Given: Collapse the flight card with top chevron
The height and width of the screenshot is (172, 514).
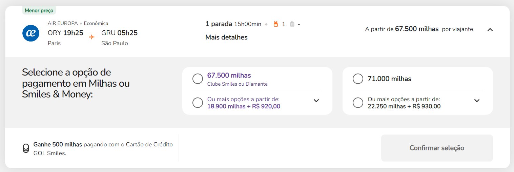Looking at the screenshot, I should point(490,29).
